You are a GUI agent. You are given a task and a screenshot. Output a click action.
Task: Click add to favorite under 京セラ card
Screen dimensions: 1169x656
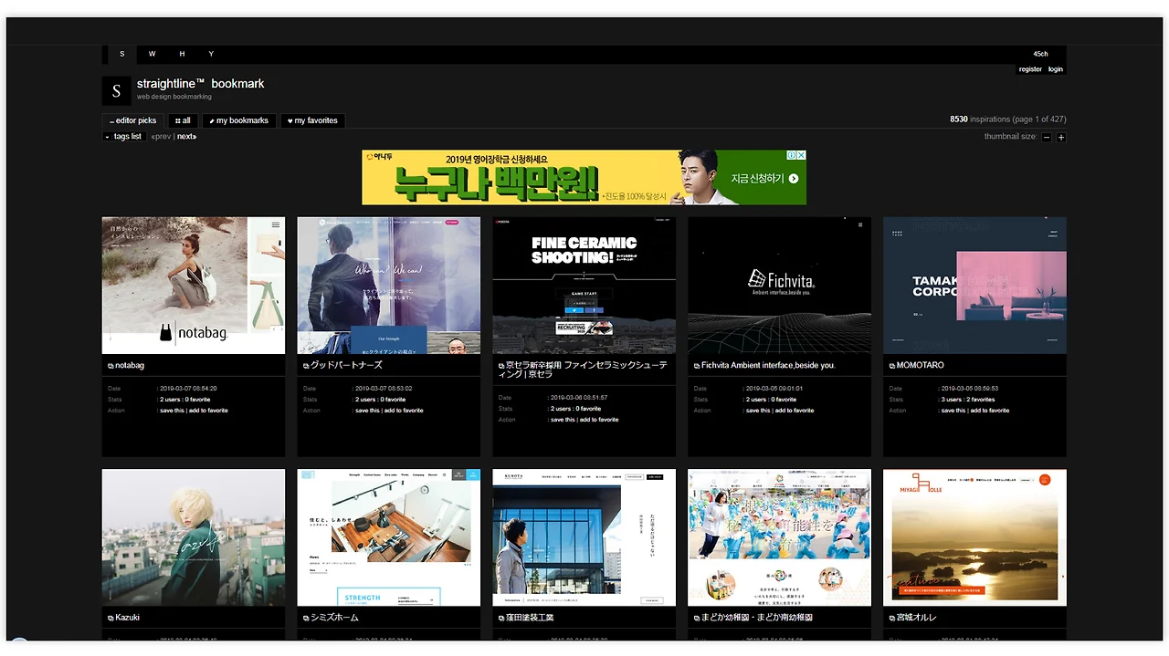pyautogui.click(x=599, y=420)
